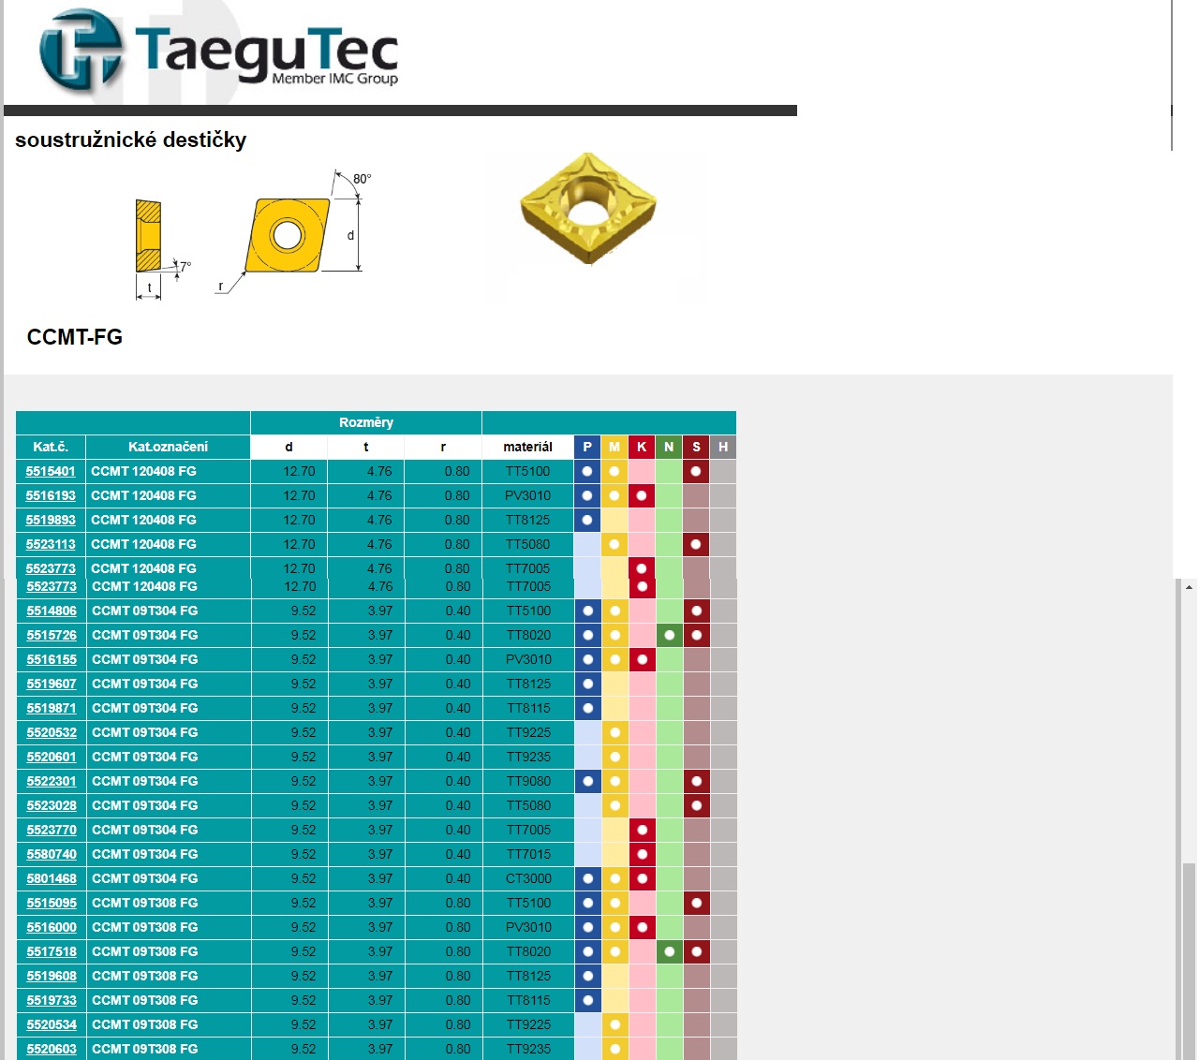This screenshot has width=1199, height=1060.
Task: Toggle the S indicator for TT5100 row 5514806
Action: 696,611
